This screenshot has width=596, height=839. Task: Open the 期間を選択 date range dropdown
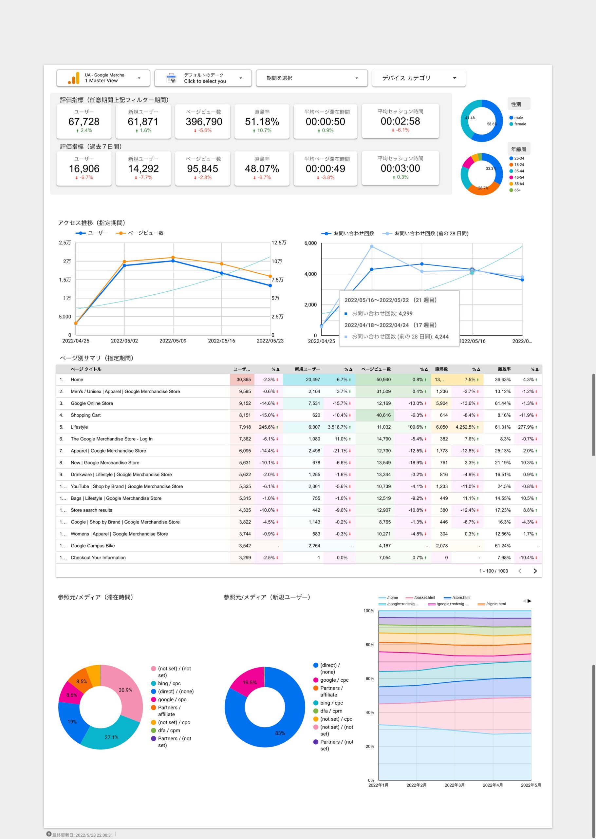(311, 78)
